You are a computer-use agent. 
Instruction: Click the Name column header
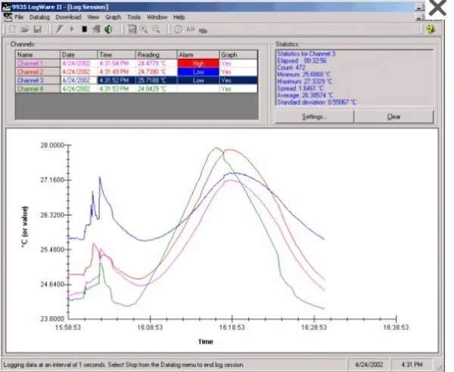coord(38,54)
